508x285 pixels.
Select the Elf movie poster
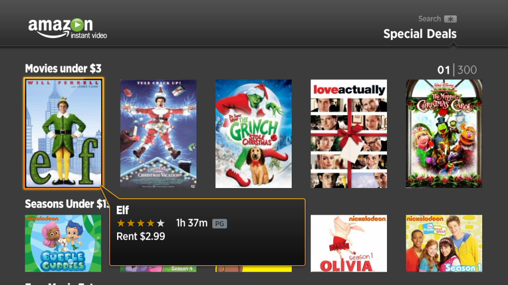[63, 134]
